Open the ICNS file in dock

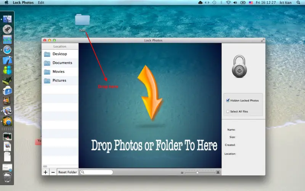(7, 146)
